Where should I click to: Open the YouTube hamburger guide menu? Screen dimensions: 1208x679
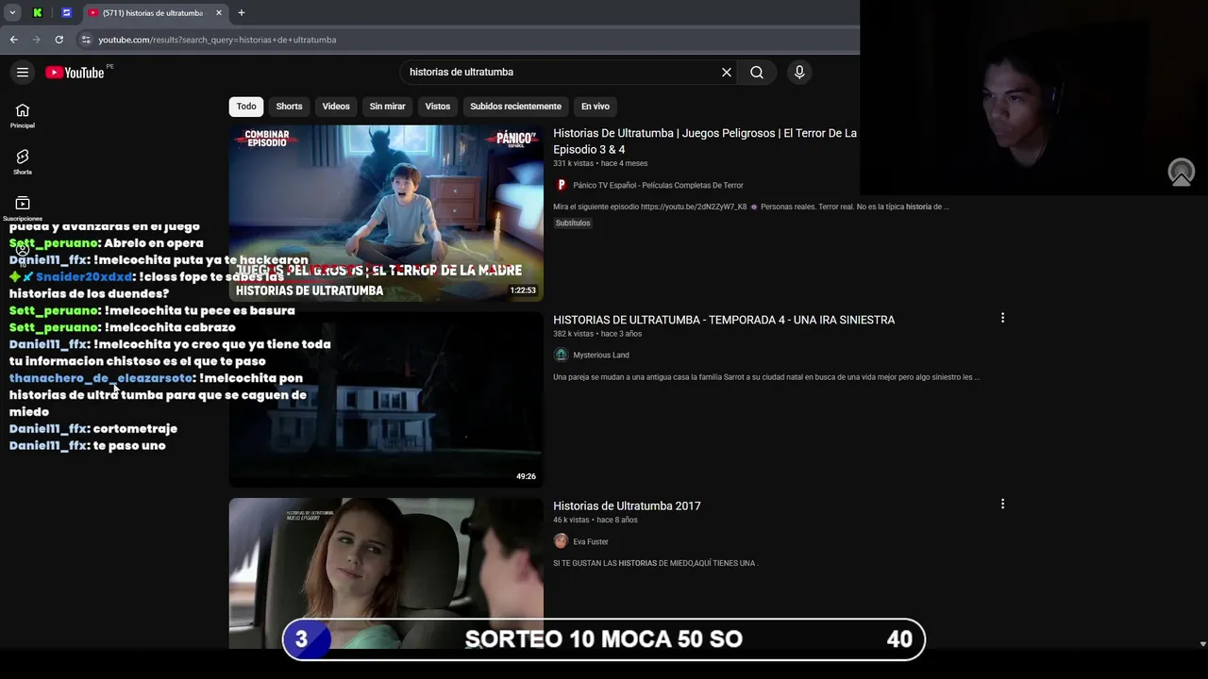click(x=23, y=73)
